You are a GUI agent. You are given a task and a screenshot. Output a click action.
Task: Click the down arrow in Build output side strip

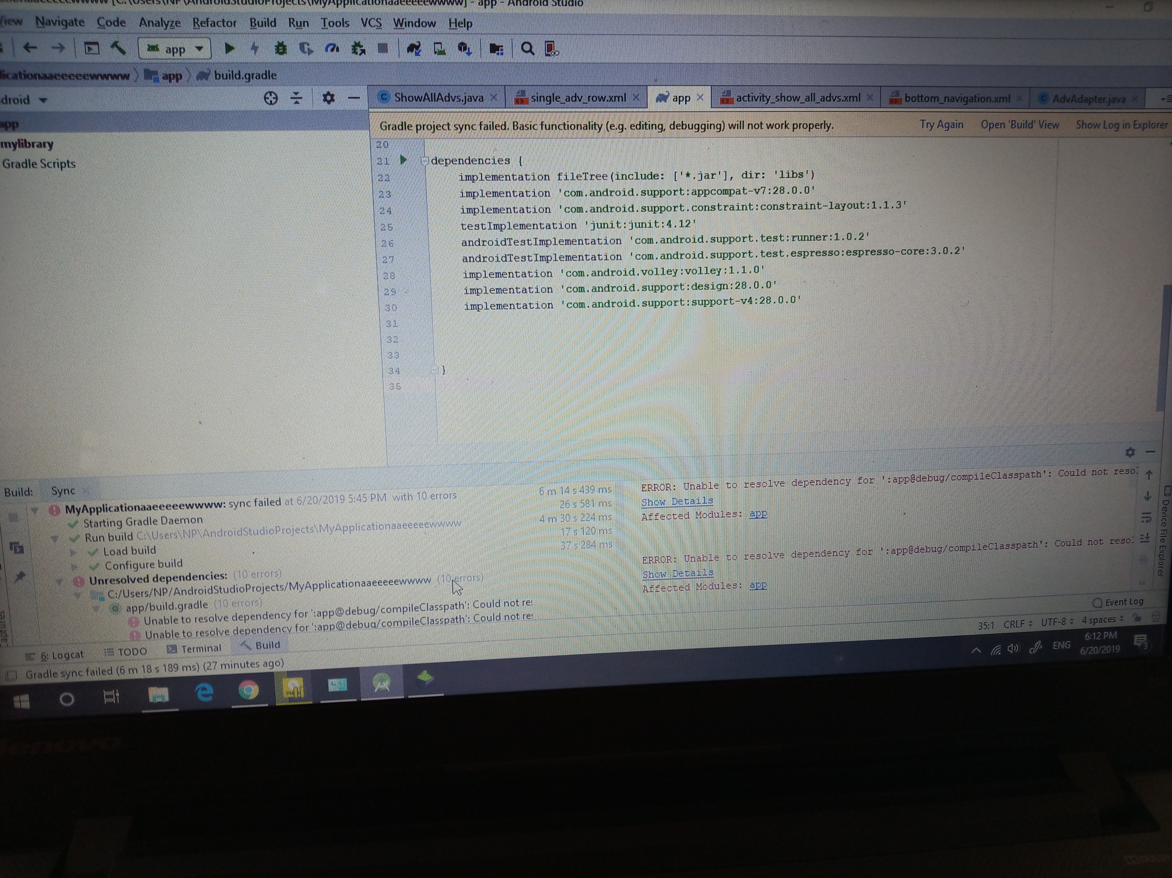[1147, 496]
